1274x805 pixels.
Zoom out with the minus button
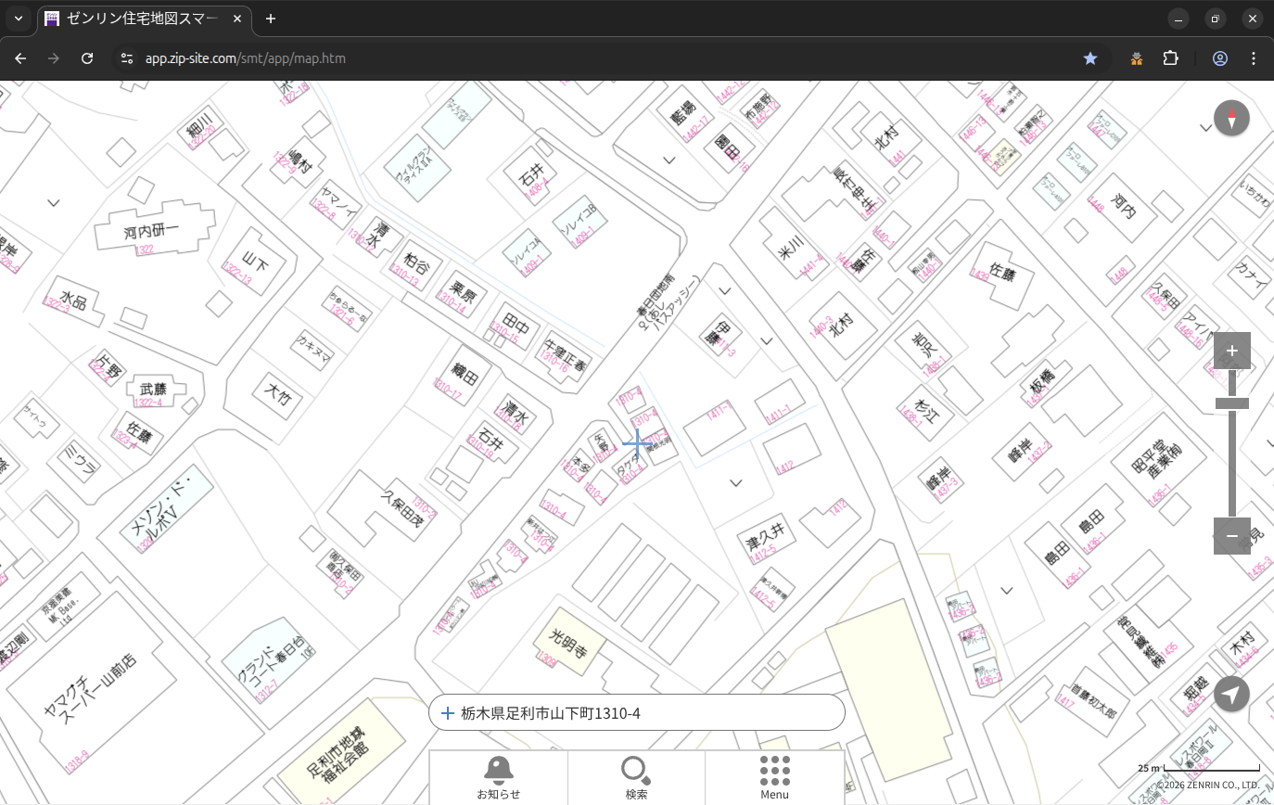[1231, 536]
